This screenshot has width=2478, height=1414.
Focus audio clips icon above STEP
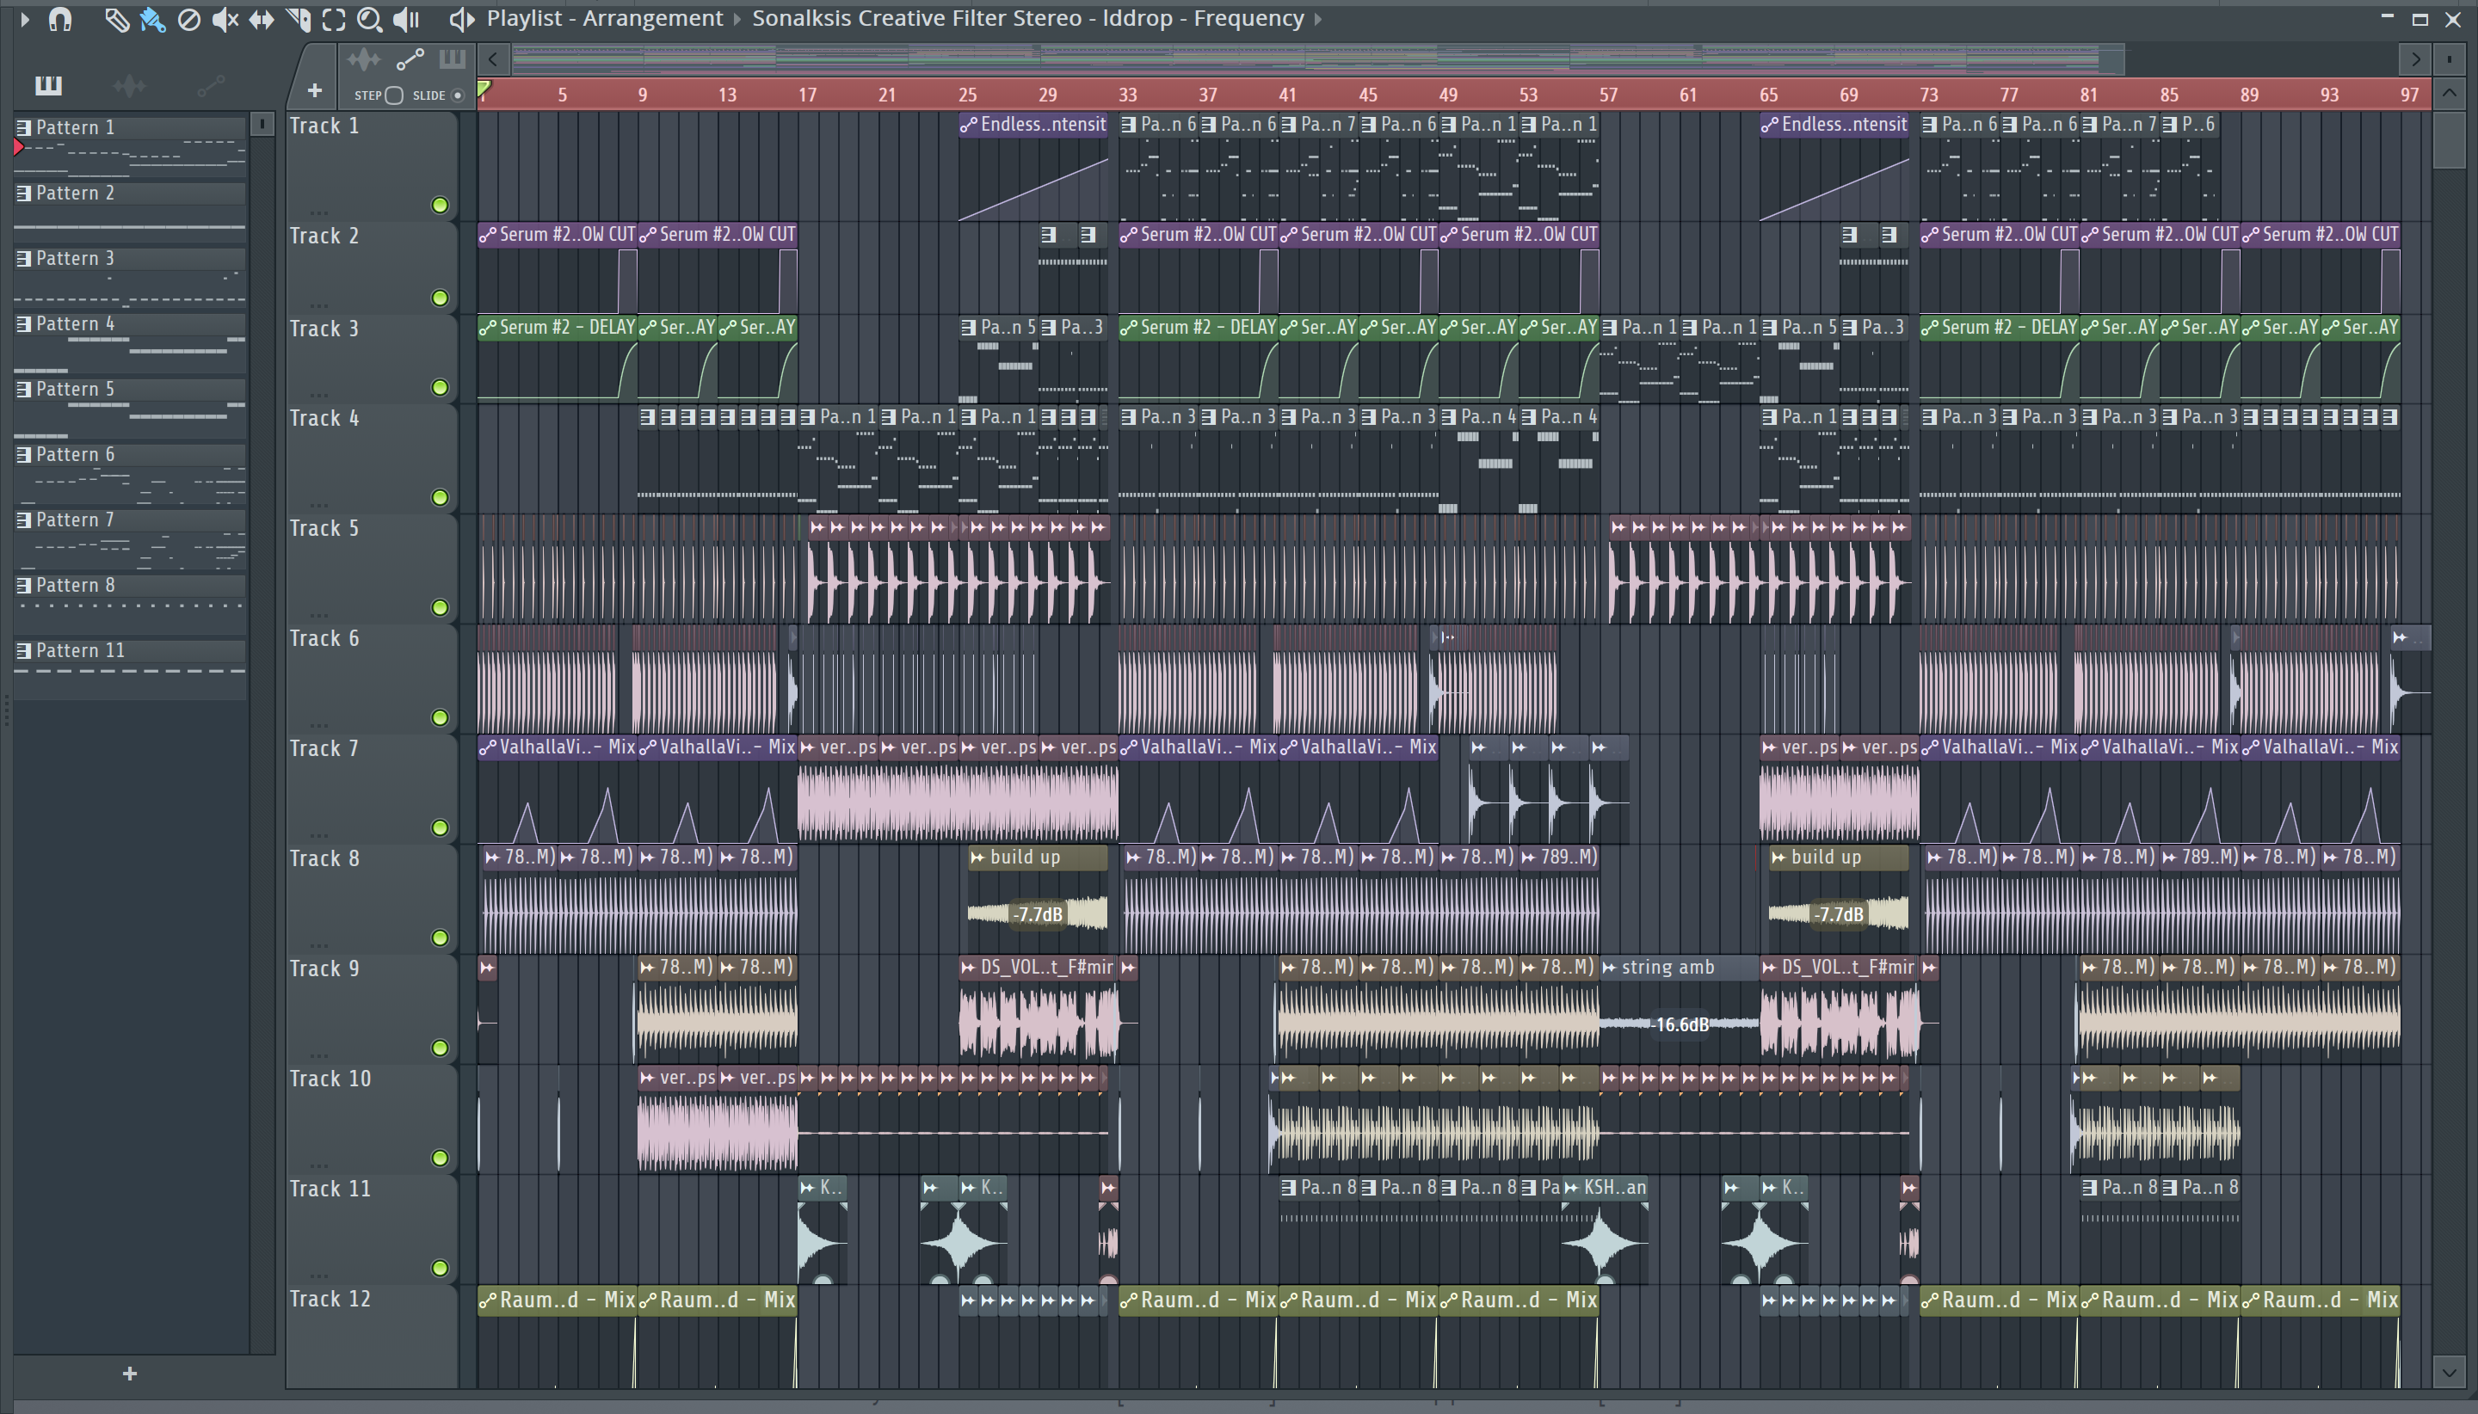[x=363, y=60]
